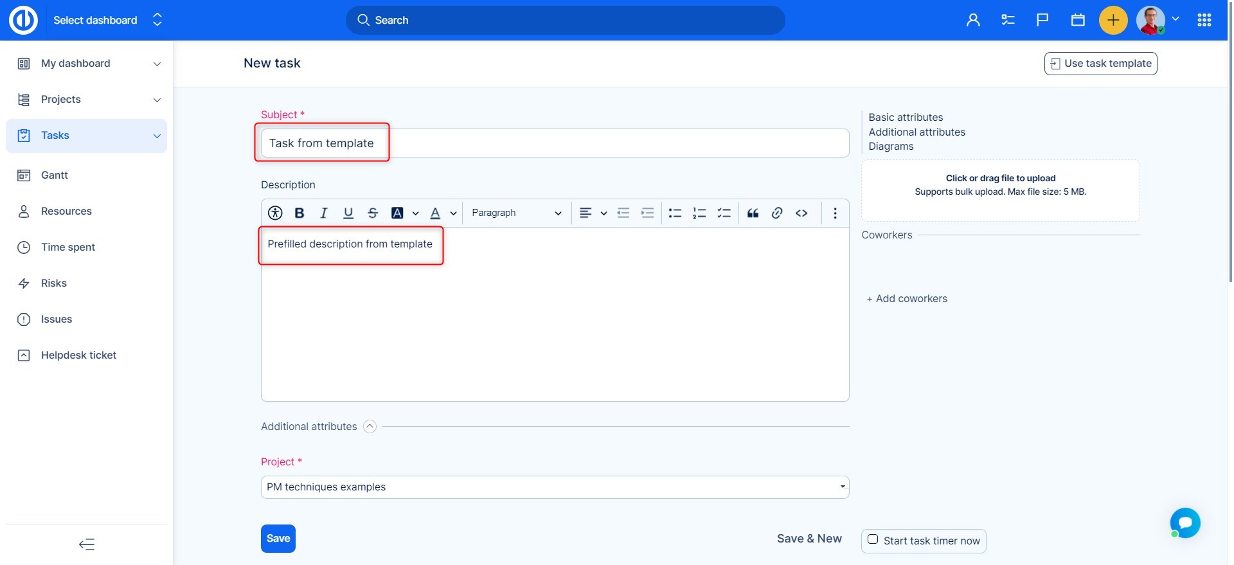The image size is (1234, 565).
Task: Click the strikethrough formatting icon
Action: coord(373,213)
